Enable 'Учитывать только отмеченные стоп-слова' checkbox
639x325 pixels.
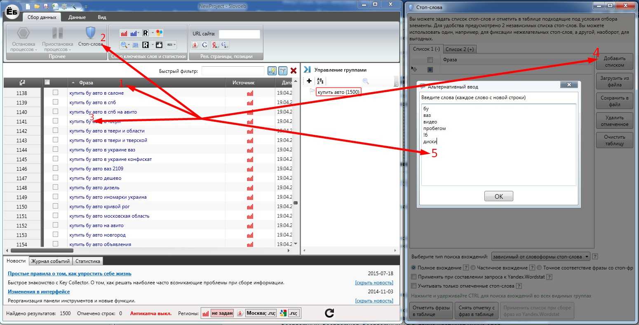coord(414,286)
